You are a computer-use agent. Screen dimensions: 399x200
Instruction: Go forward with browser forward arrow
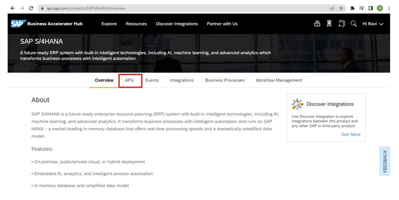coord(21,9)
